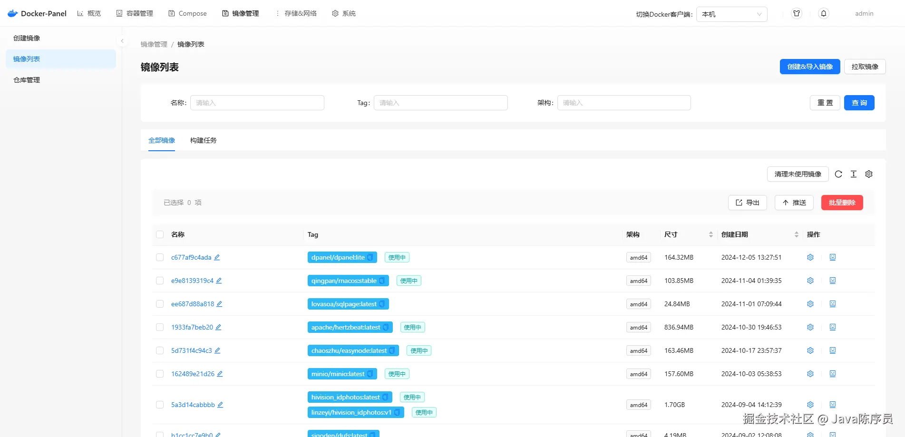
Task: Edit name of image c677af9c4ada
Action: (x=217, y=257)
